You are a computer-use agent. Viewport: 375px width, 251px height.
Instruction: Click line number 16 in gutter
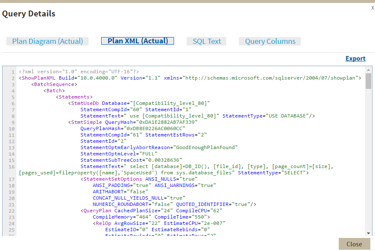pyautogui.click(x=11, y=167)
